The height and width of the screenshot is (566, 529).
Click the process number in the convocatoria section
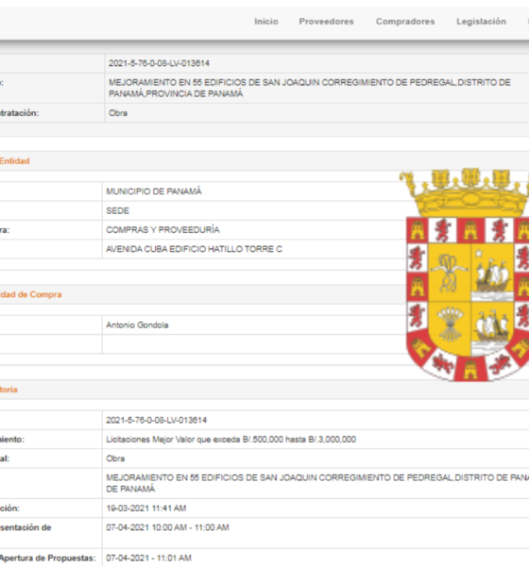[x=156, y=420]
